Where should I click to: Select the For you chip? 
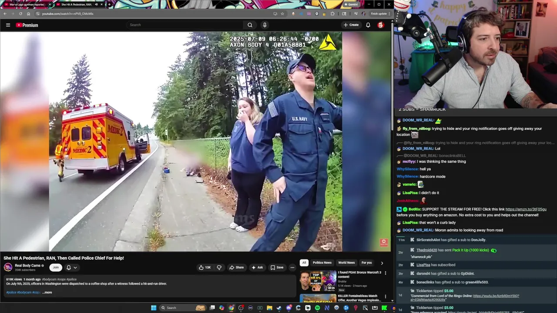tap(367, 263)
